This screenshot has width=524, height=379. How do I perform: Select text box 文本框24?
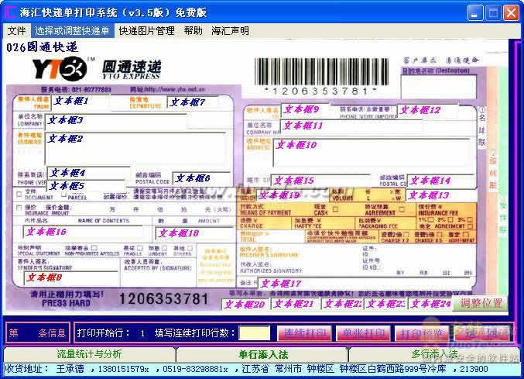click(x=430, y=304)
